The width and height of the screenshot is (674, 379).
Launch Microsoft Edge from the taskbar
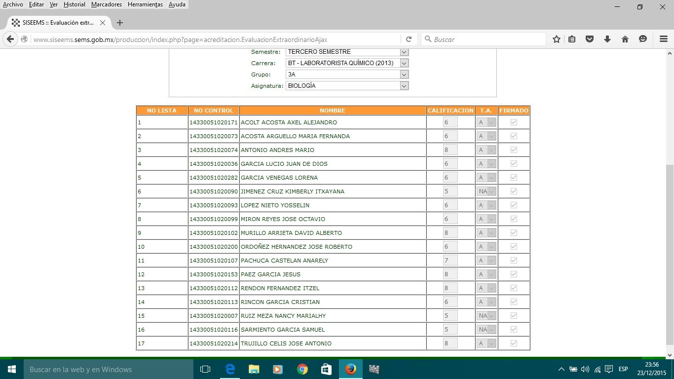click(230, 369)
